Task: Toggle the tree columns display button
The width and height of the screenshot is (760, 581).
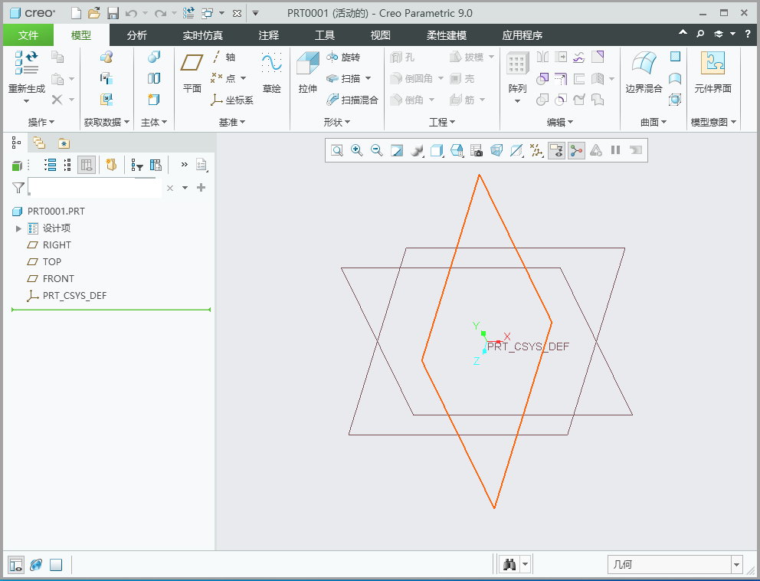Action: pyautogui.click(x=87, y=166)
